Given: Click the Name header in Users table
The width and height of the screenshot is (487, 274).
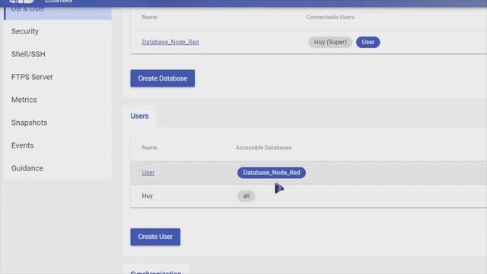Looking at the screenshot, I should (x=149, y=148).
